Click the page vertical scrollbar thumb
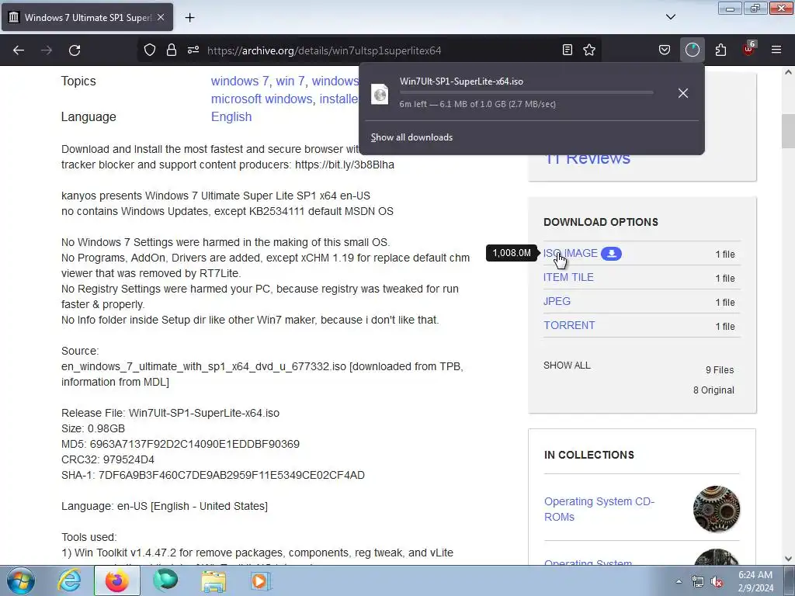Screen dimensions: 795x596 click(788, 132)
